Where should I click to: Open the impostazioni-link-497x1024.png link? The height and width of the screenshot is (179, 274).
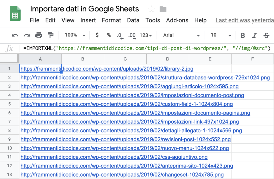pyautogui.click(x=130, y=121)
